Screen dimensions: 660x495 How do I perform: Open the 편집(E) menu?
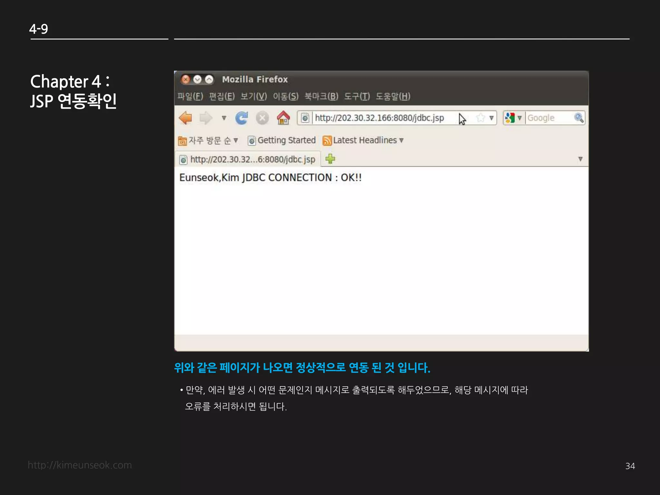[x=222, y=96]
